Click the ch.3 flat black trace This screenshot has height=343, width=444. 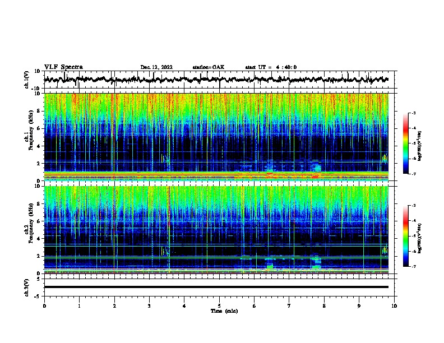click(216, 287)
